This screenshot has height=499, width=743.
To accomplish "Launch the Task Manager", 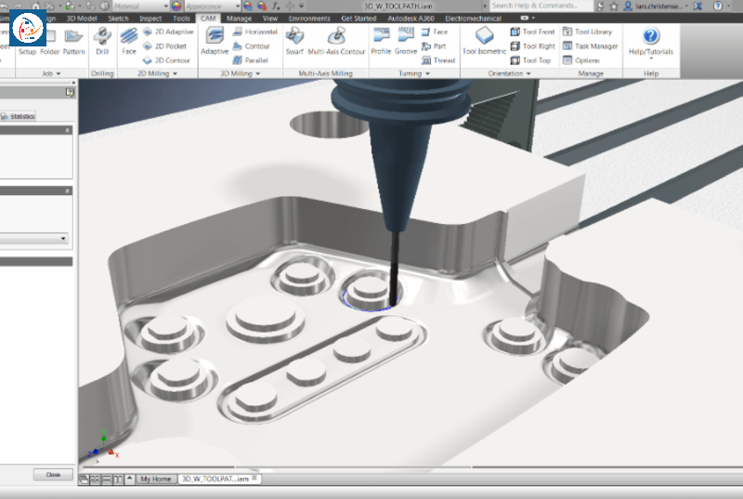I will click(591, 46).
